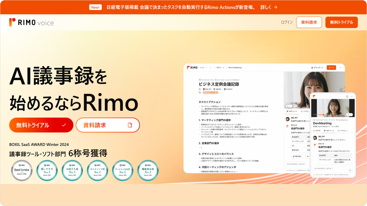The image size is (367, 206).
Task: Switch to the 文字起こし tab in desktop mockup
Action: pos(305,111)
